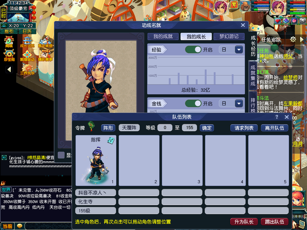Image resolution: width=307 pixels, height=230 pixels.
Task: Click the 阵形 formation button
Action: pos(108,128)
